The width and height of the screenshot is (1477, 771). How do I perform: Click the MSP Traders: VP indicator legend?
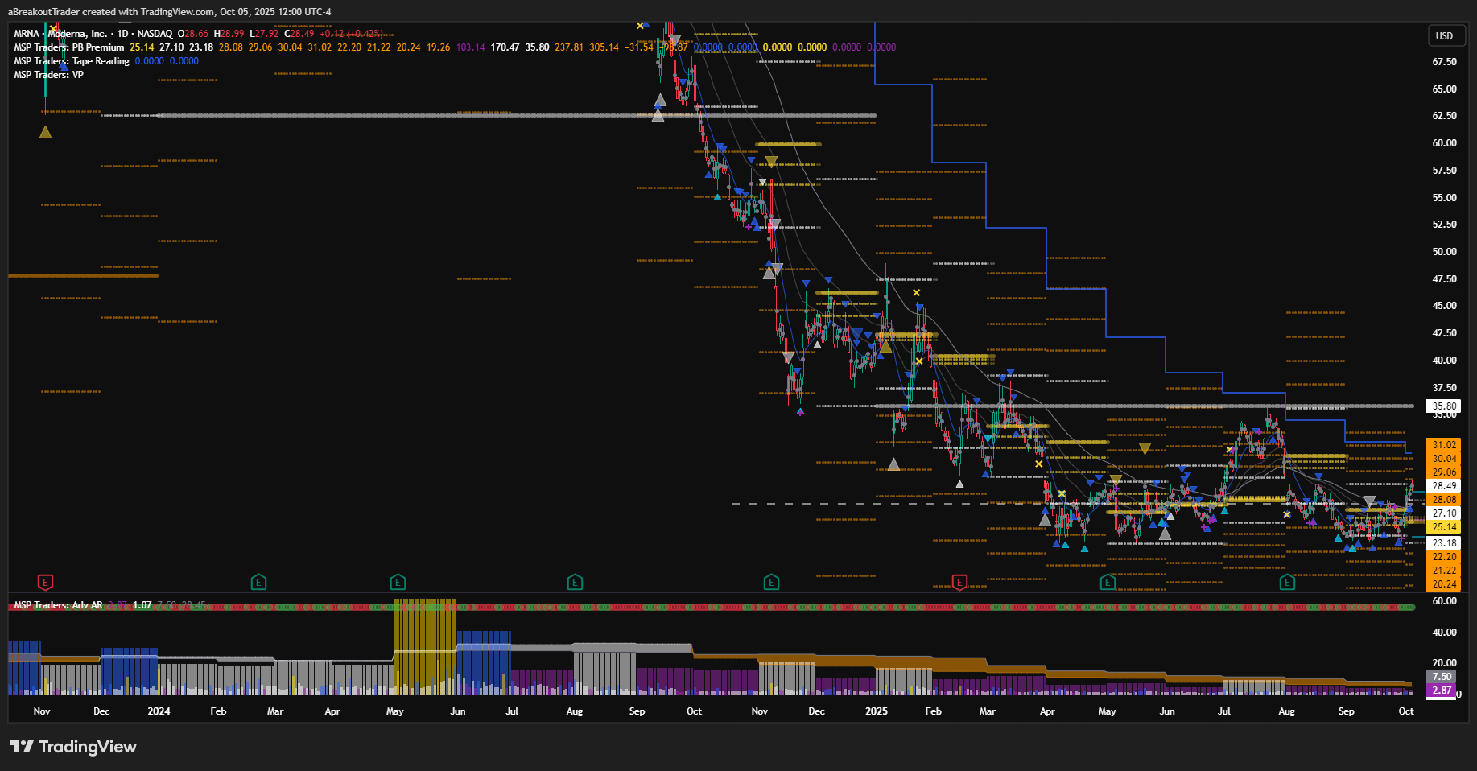tap(48, 75)
